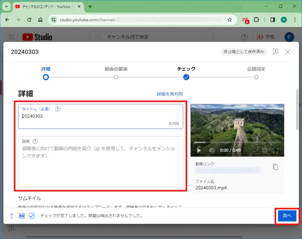
Task: Click the browser forward arrow
Action: 18,20
